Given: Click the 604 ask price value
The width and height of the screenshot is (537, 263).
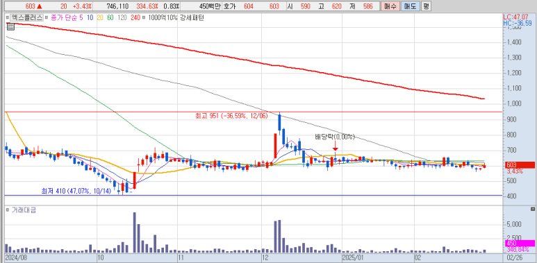Looking at the screenshot, I should [248, 6].
